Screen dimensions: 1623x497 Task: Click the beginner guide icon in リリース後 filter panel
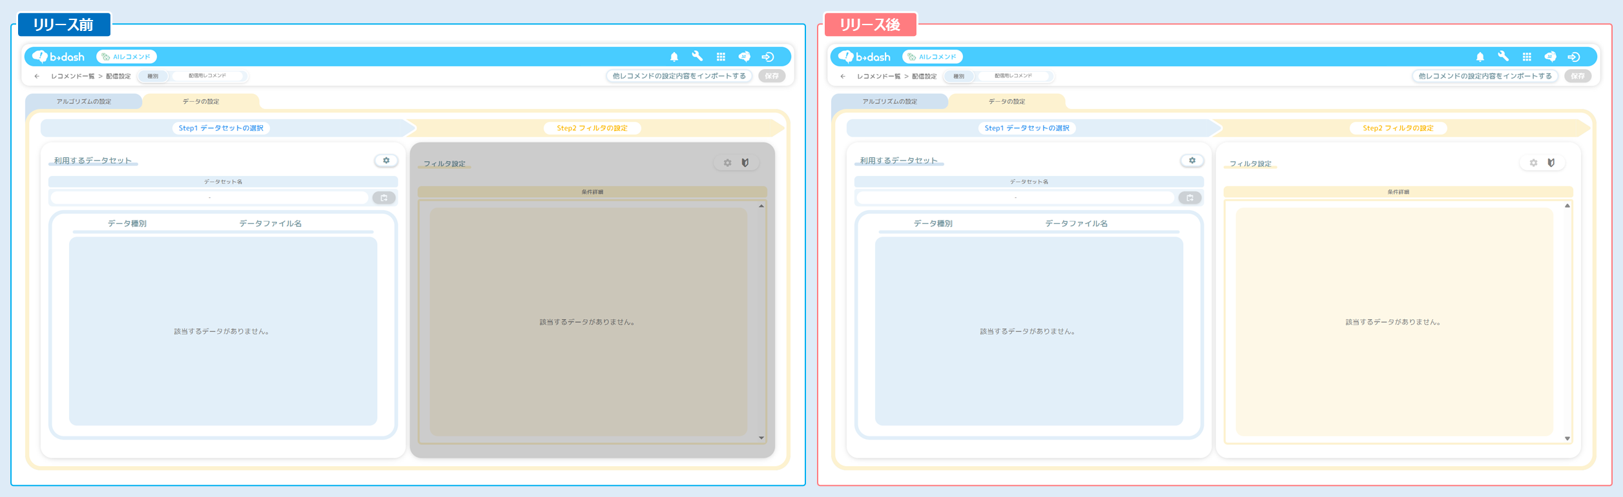click(1551, 163)
